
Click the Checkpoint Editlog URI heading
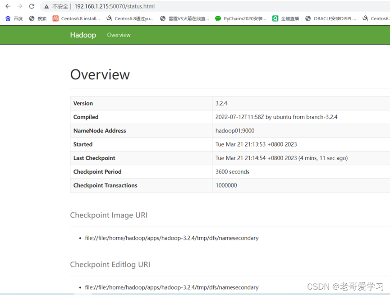click(110, 264)
